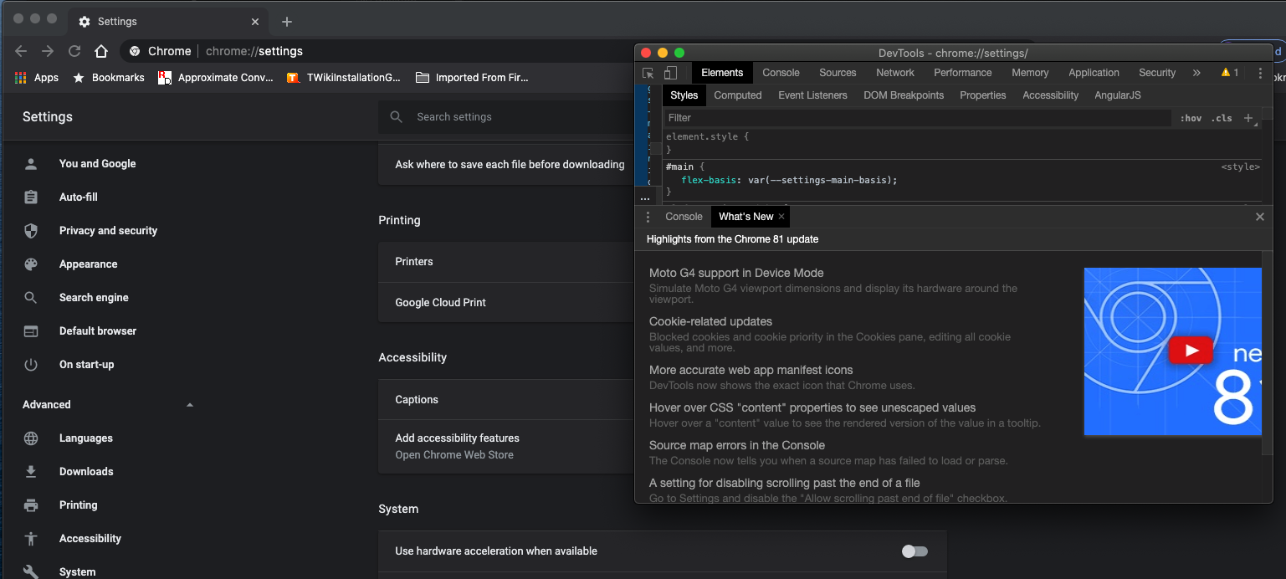Click the yellow warning count icon

(1229, 73)
